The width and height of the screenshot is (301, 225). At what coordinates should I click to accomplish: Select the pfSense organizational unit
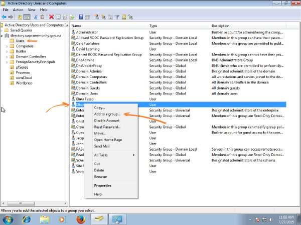(x=22, y=67)
